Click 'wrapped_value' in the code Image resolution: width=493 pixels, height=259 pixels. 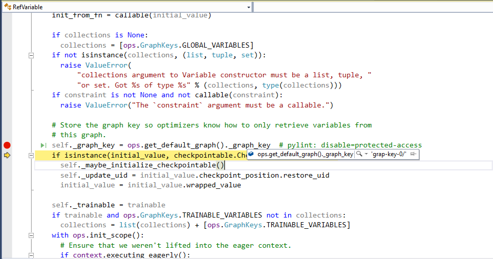tap(213, 185)
